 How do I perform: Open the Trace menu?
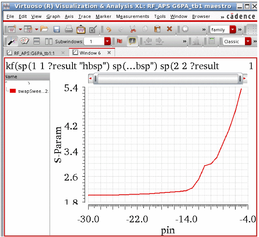(85, 16)
